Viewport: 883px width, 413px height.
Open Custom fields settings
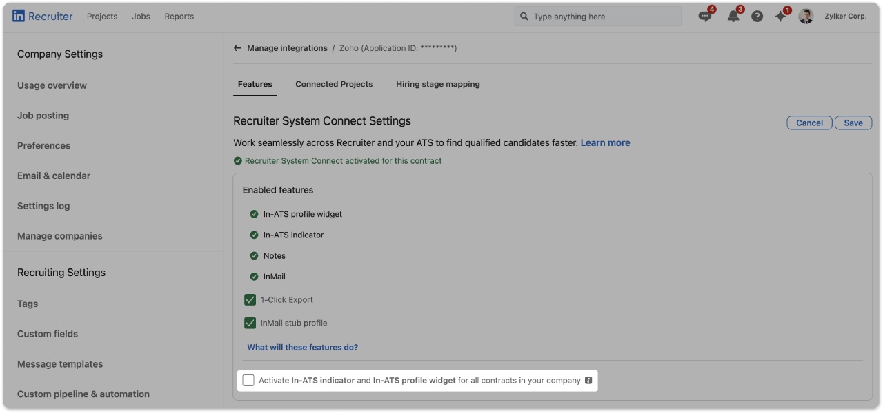[x=48, y=334]
